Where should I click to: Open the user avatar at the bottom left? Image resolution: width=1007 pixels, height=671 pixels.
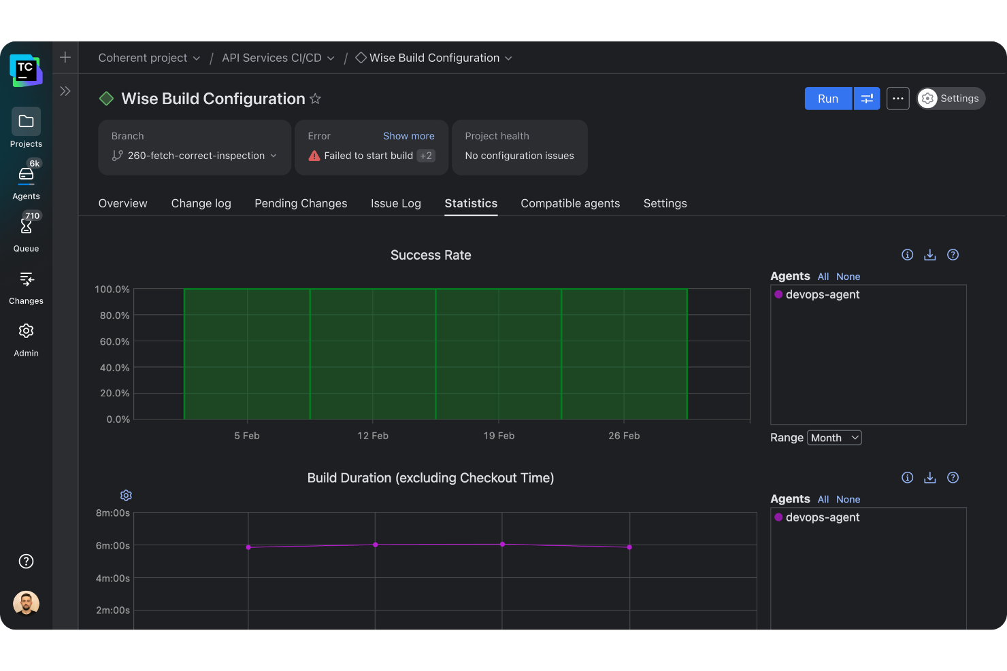[26, 603]
